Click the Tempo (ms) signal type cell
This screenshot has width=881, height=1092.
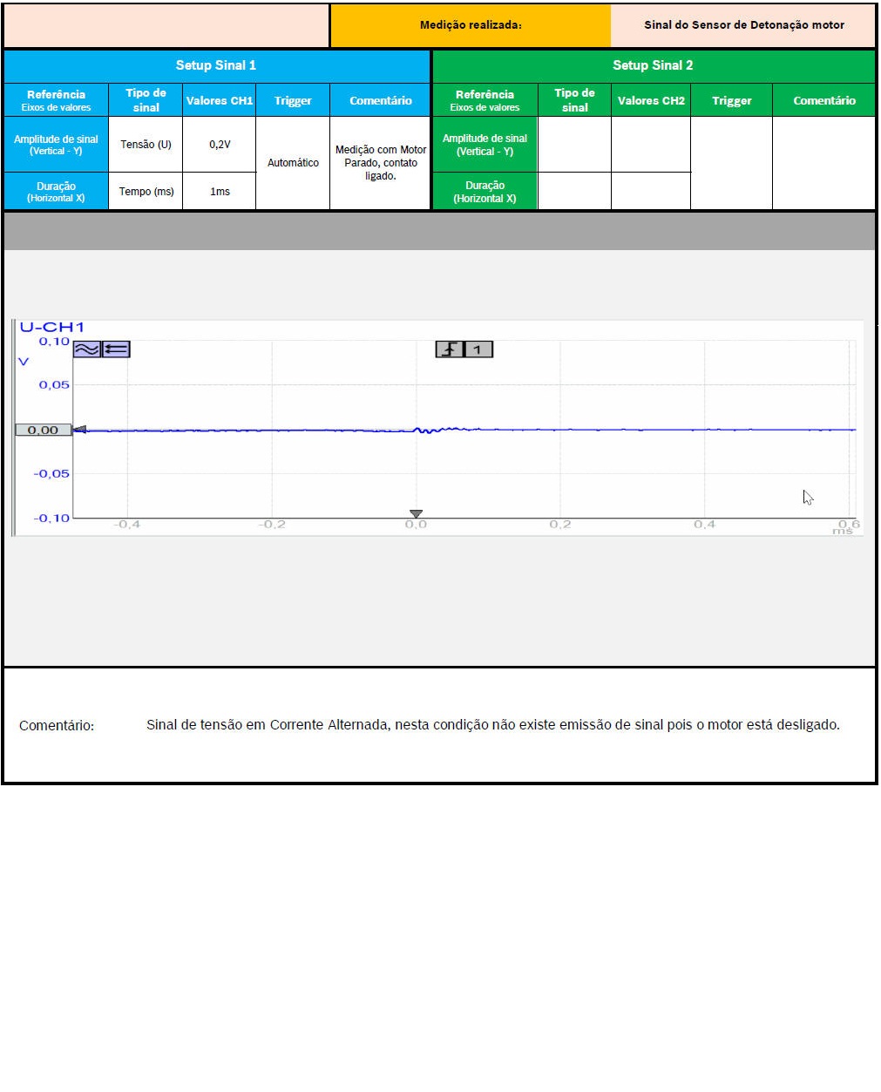pos(146,192)
